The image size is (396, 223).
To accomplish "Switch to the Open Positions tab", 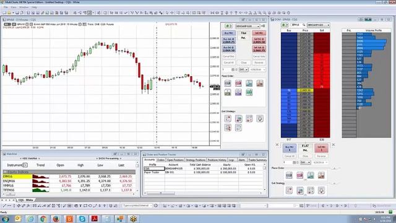I will tap(175, 160).
